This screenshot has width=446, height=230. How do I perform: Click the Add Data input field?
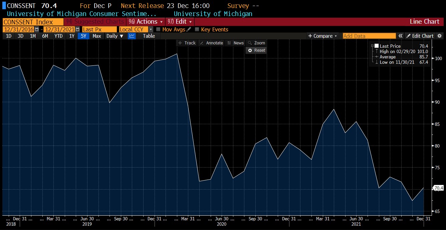(369, 36)
